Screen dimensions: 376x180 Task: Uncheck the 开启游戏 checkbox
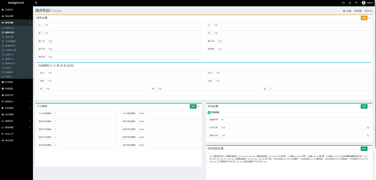209,112
